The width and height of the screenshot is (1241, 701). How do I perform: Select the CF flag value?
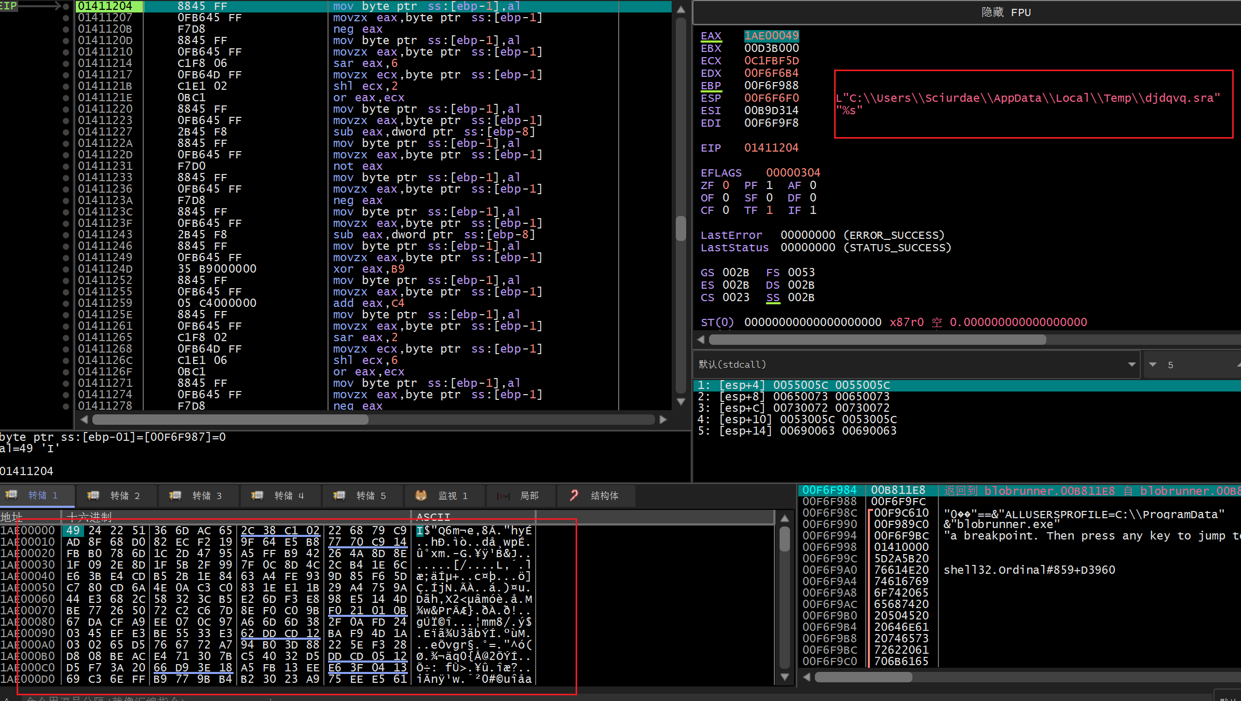[x=726, y=210]
